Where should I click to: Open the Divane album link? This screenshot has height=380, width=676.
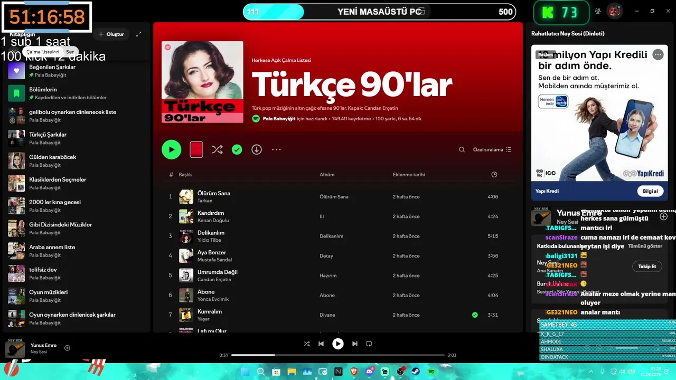click(x=327, y=315)
